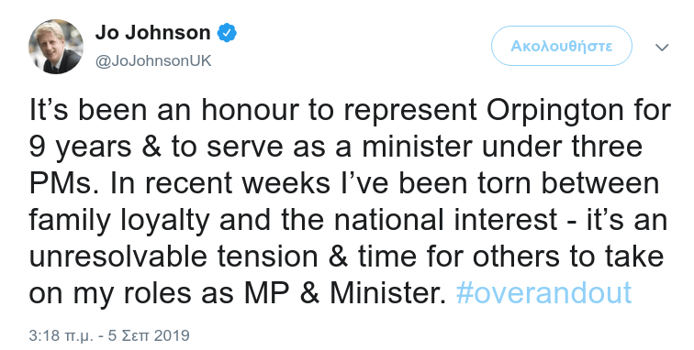
Task: Click the blue verified badge icon
Action: click(227, 33)
